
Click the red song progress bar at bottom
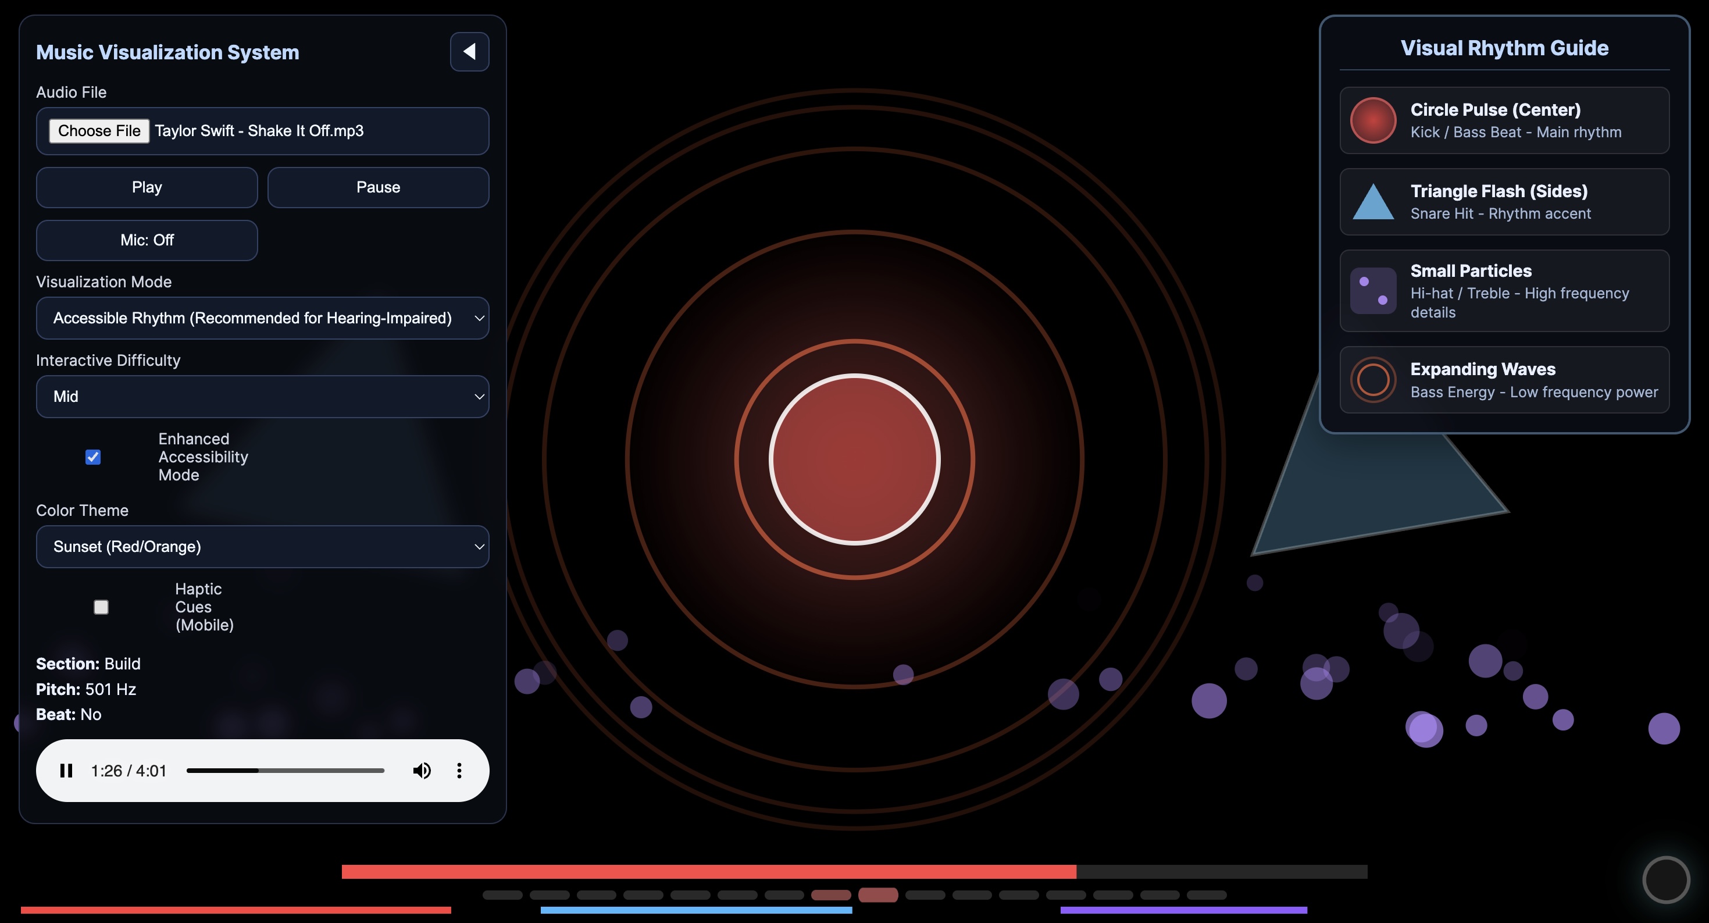click(x=708, y=871)
